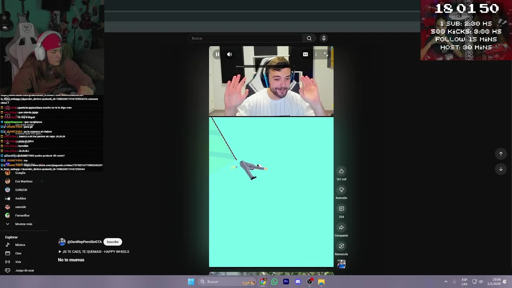512x288 pixels.
Task: Open the Short's three-dot options menu
Action: pyautogui.click(x=316, y=54)
